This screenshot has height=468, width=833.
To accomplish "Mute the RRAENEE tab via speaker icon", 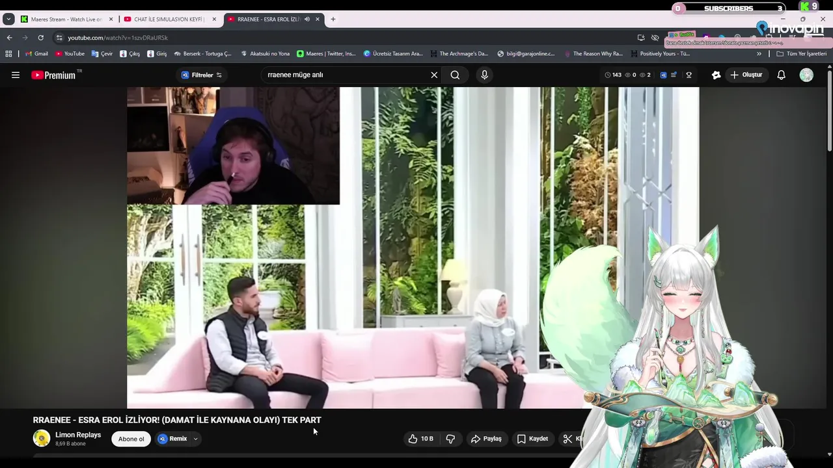I will 307,19.
